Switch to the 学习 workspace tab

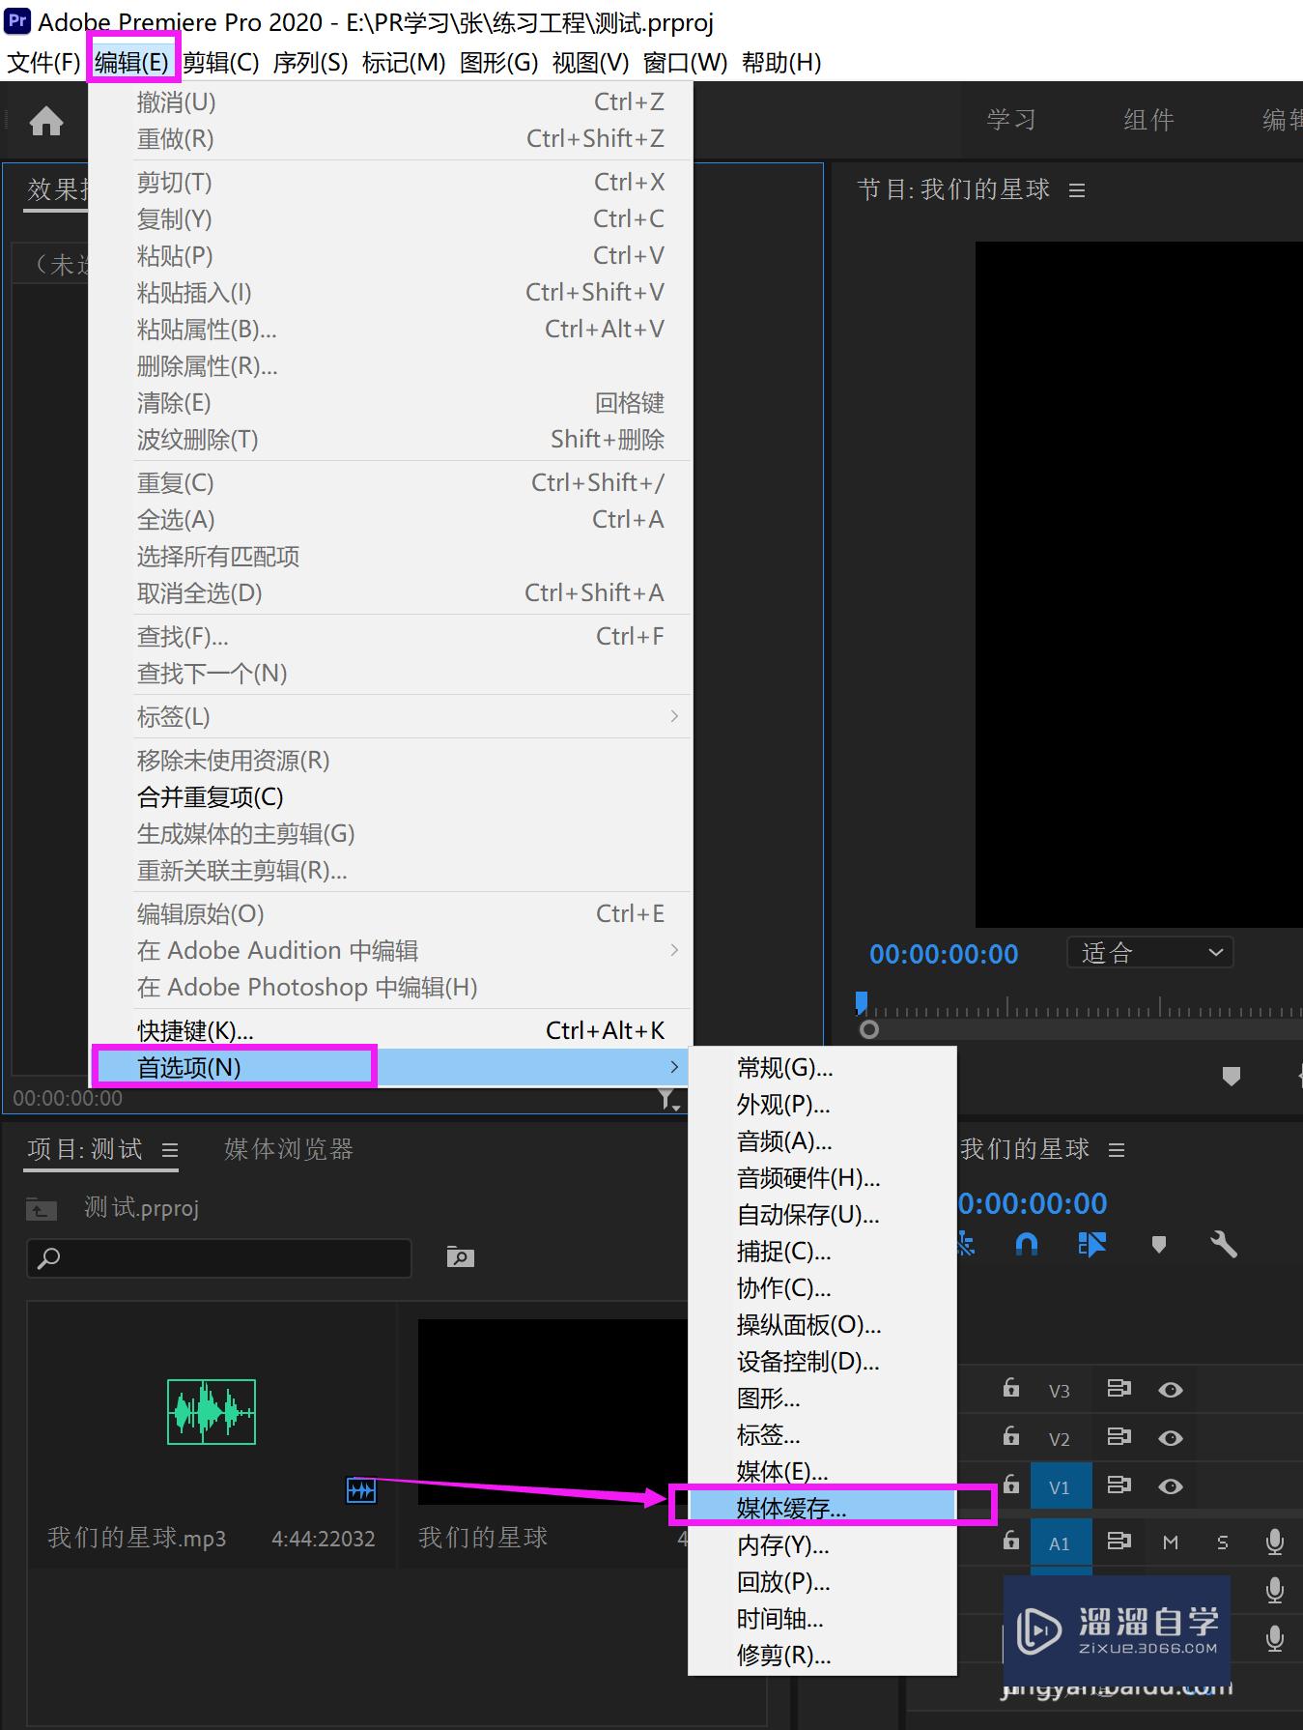click(1011, 120)
